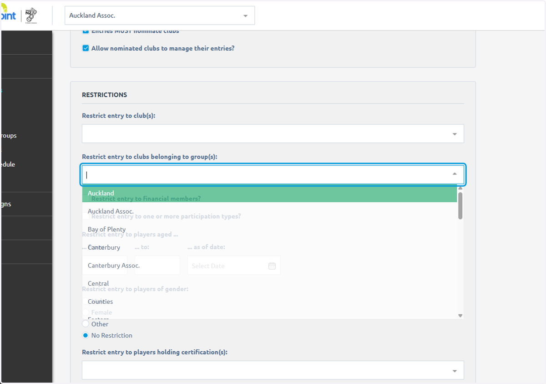Screen dimensions: 546x384
Task: Select Auckland Assoc. from the group list
Action: (269, 211)
